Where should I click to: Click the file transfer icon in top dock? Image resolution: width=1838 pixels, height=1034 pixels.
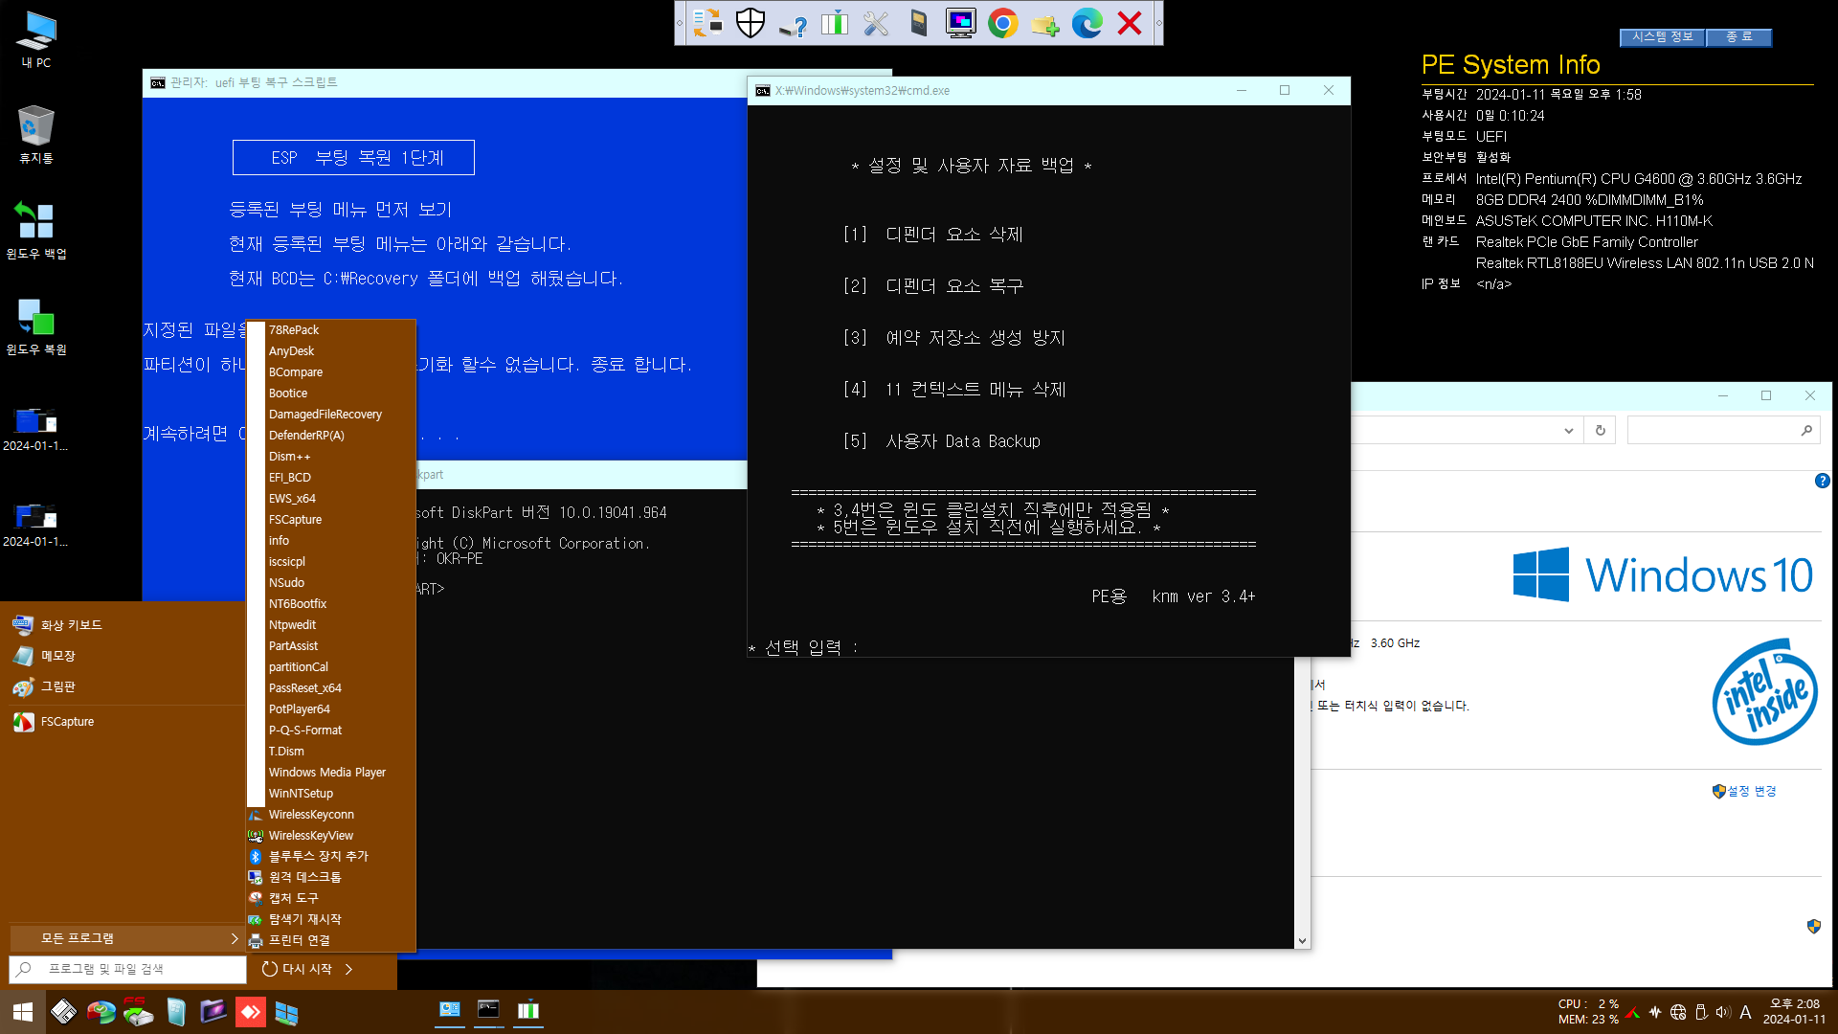pos(707,23)
